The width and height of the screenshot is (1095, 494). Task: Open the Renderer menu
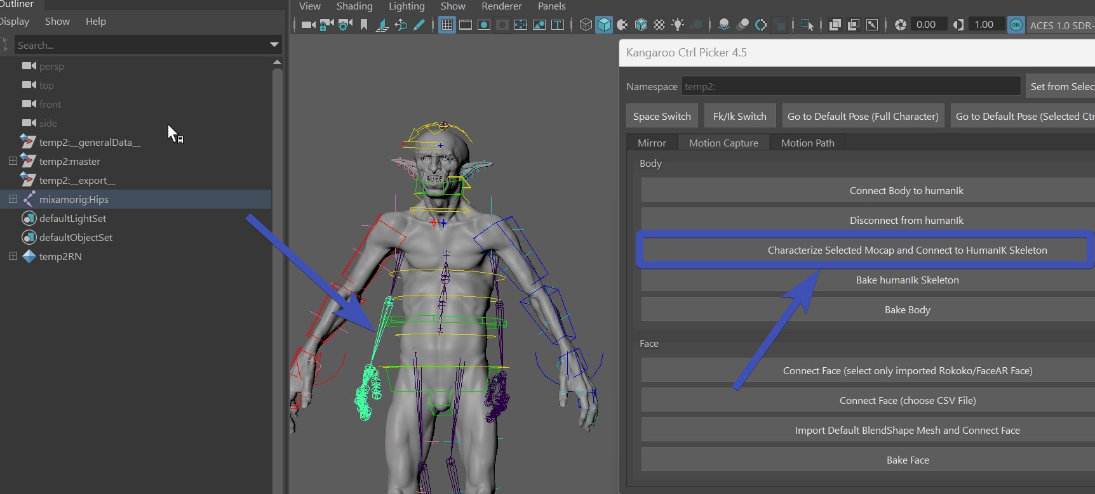pyautogui.click(x=502, y=6)
